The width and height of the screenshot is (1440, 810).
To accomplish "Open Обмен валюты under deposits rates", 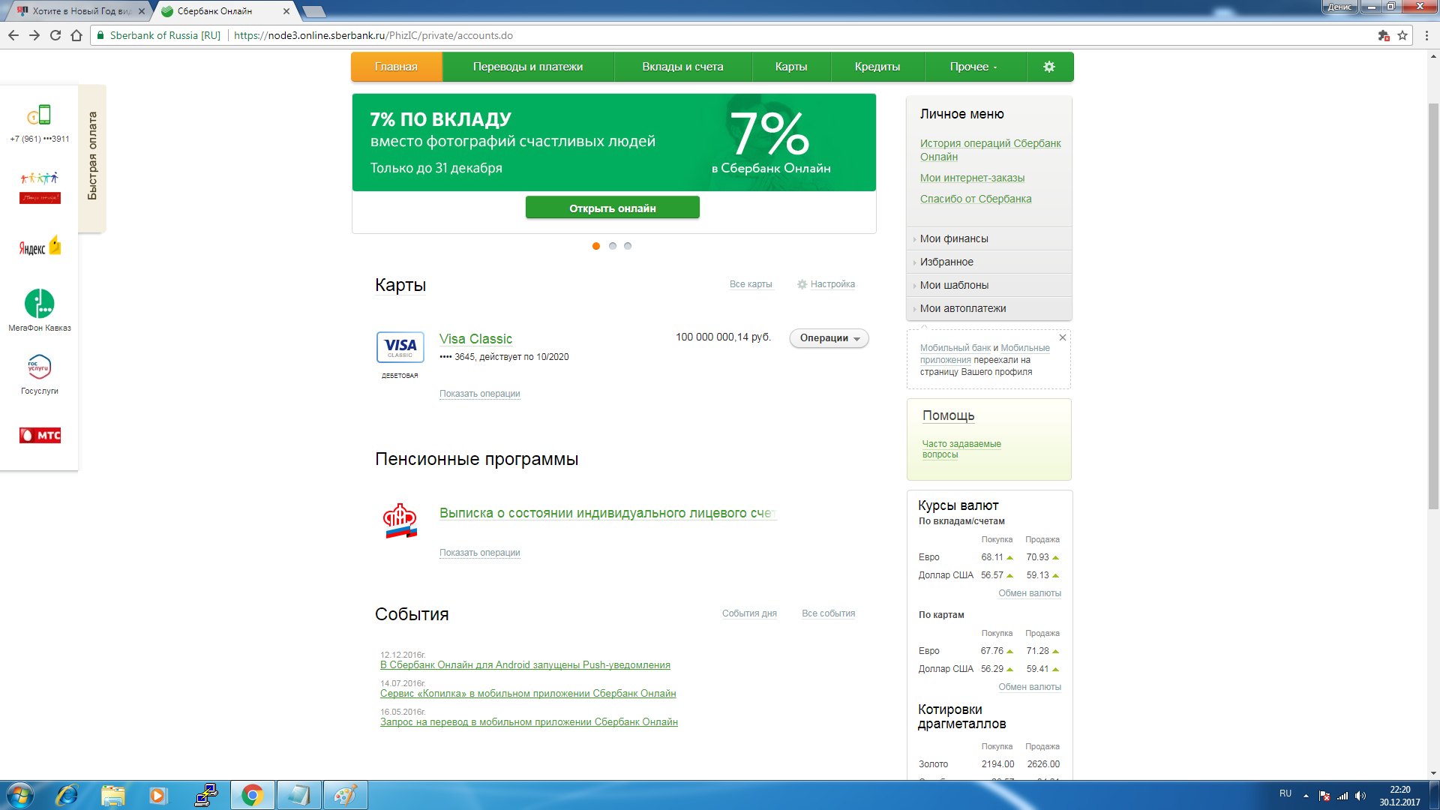I will (1030, 593).
